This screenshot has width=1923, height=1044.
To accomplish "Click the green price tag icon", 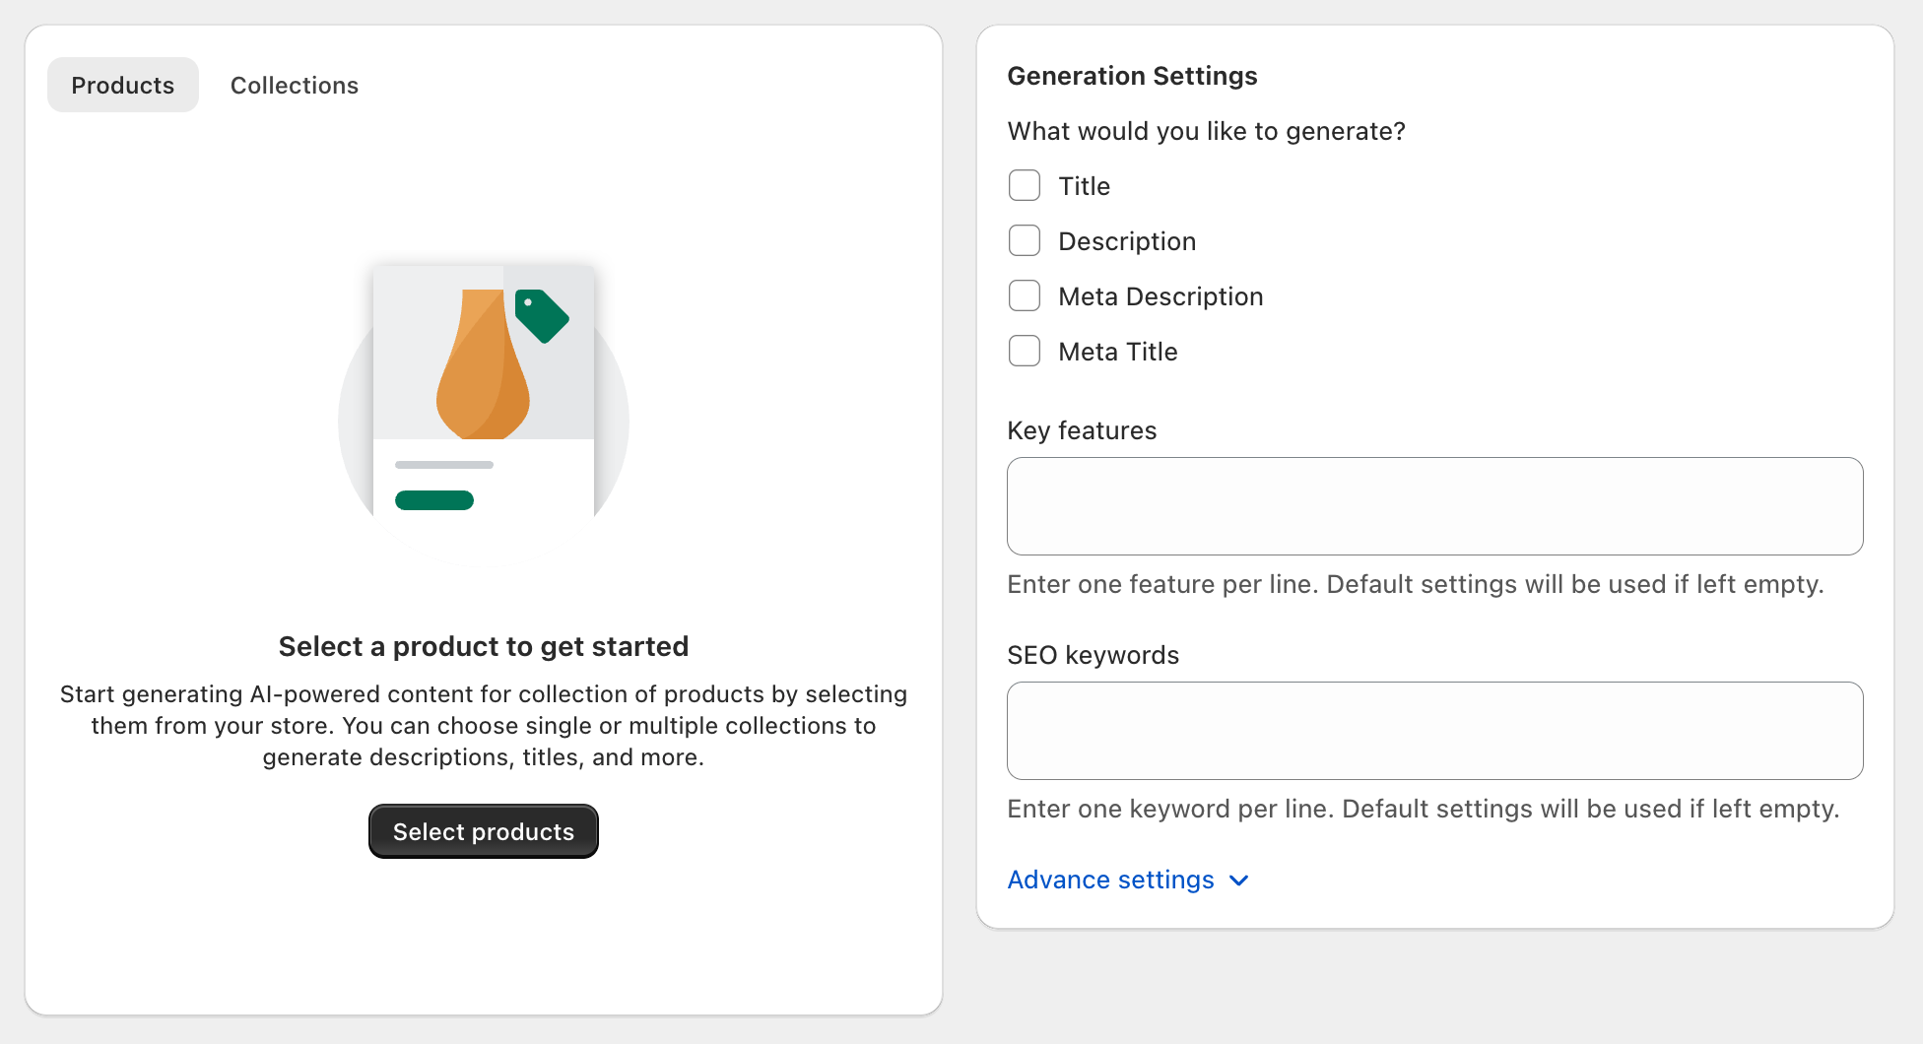I will coord(541,315).
